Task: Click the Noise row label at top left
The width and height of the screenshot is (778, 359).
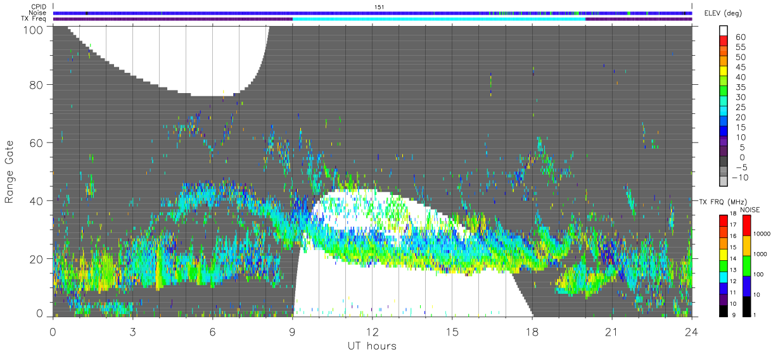Action: [x=38, y=13]
